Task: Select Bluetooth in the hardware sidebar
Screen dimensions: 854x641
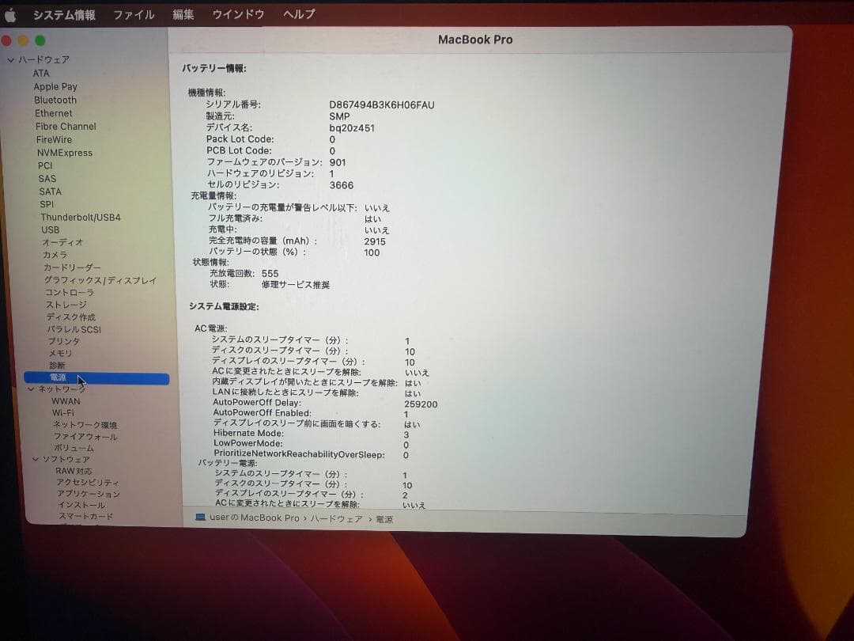Action: point(55,100)
